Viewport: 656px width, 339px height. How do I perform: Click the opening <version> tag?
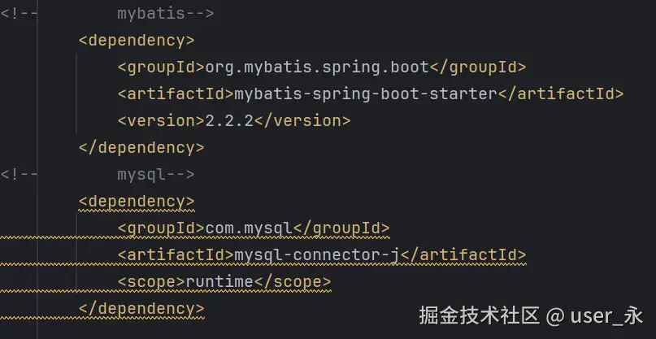click(160, 121)
